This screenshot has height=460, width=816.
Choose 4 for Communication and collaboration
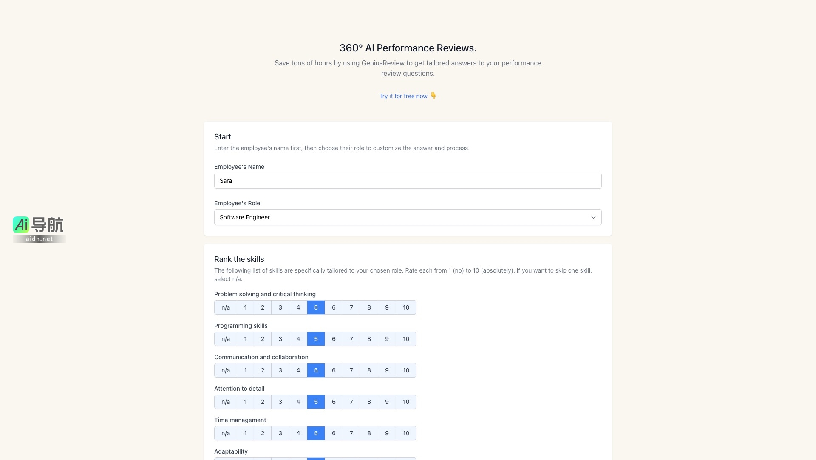tap(298, 370)
